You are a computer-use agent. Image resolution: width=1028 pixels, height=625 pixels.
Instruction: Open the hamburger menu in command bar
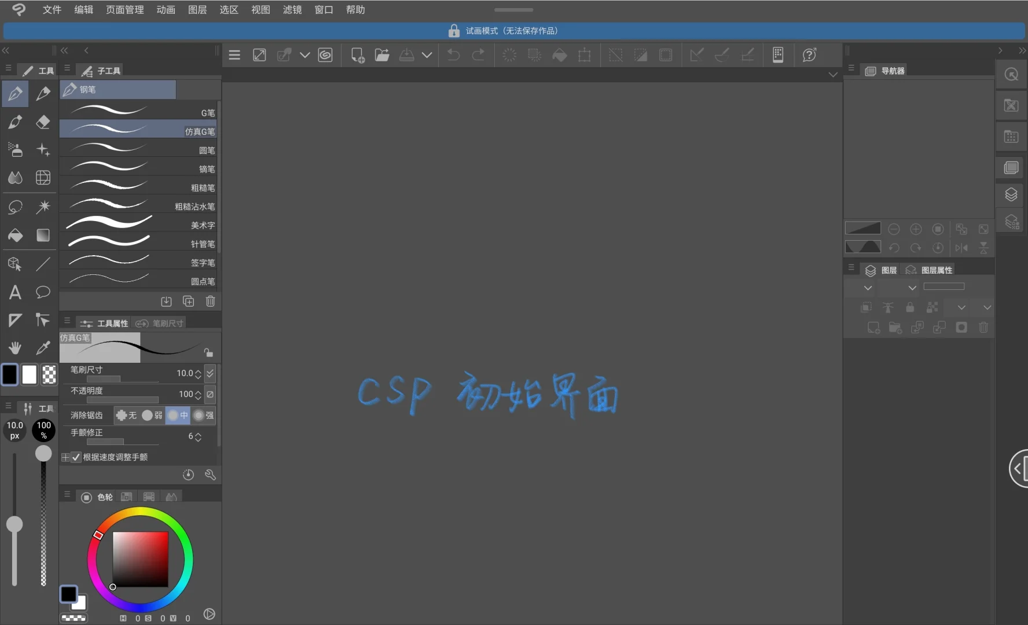(234, 55)
